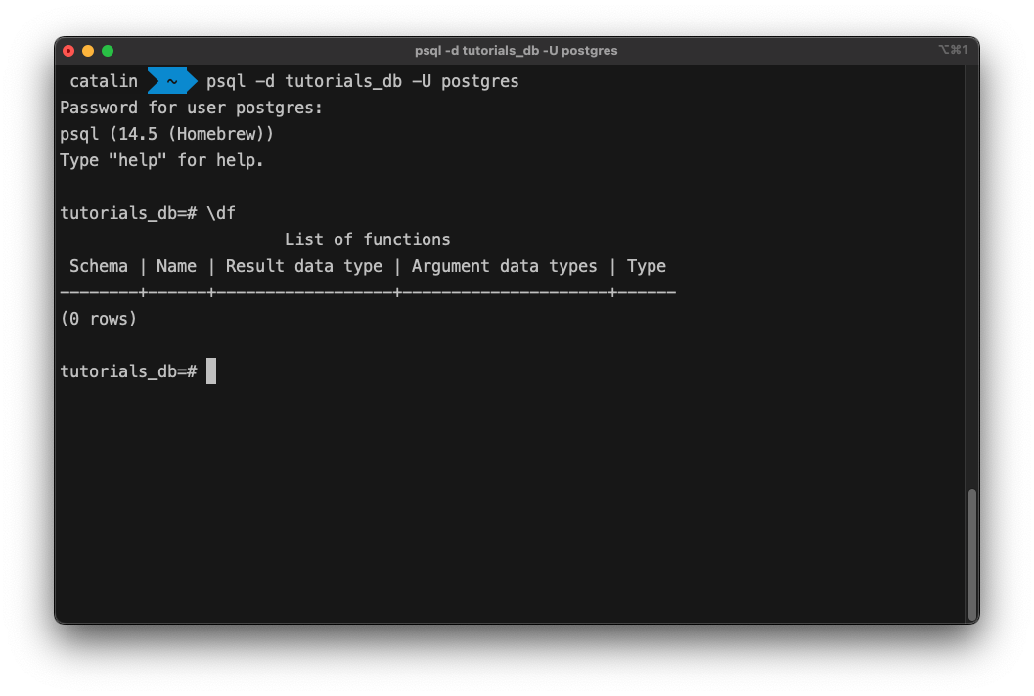Click the Name column header

[176, 265]
